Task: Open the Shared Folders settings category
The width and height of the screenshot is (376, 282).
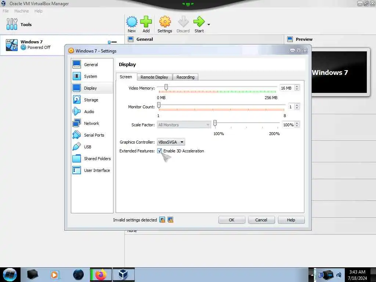Action: point(92,159)
